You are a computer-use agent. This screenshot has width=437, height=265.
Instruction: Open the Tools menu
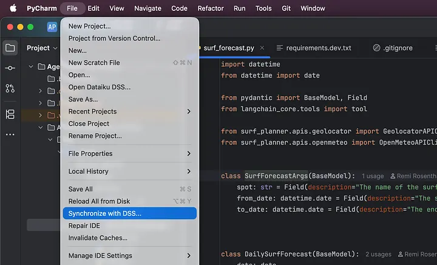[x=263, y=9]
